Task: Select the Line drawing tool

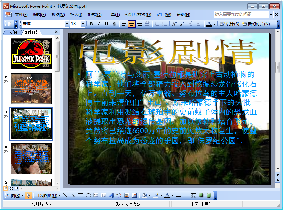Action: [65, 195]
